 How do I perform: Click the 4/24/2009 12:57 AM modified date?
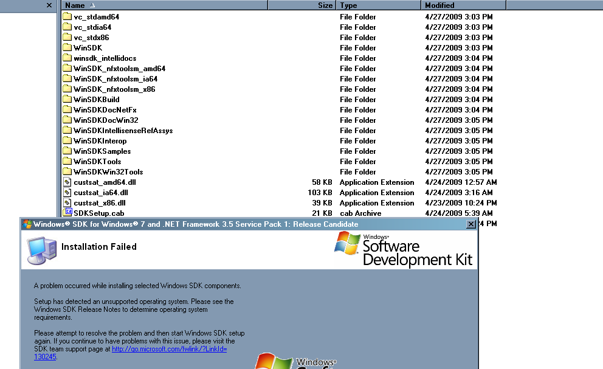coord(461,182)
